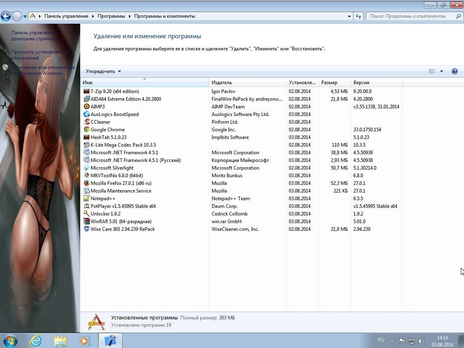Click the Control Panel taskbar button
The image size is (464, 348).
pyautogui.click(x=110, y=341)
